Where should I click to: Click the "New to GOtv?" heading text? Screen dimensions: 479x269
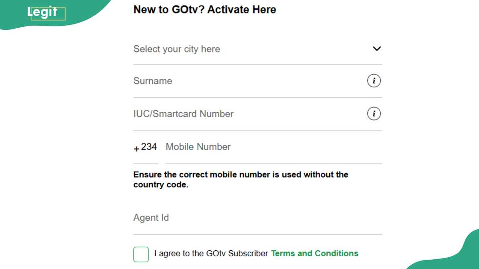point(169,9)
